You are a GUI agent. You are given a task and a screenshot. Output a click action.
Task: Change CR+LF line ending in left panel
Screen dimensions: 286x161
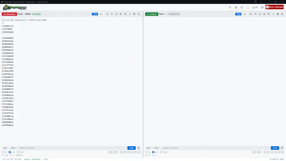tap(13, 148)
